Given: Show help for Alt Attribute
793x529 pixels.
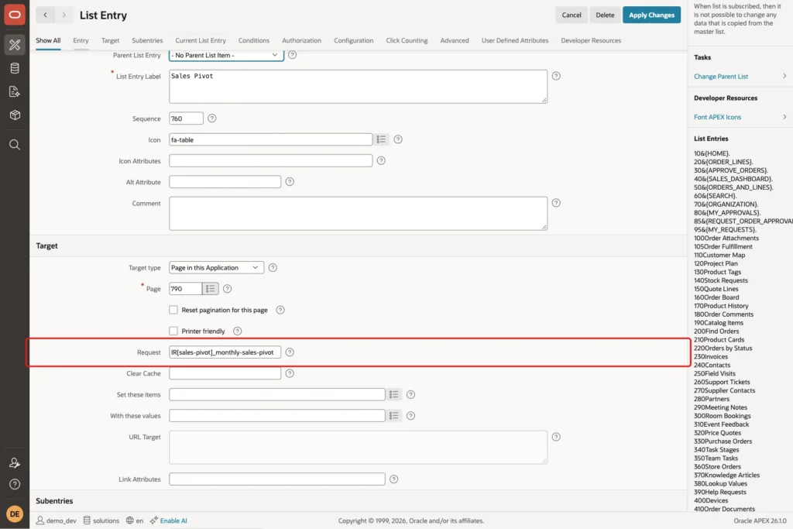Looking at the screenshot, I should pos(290,181).
